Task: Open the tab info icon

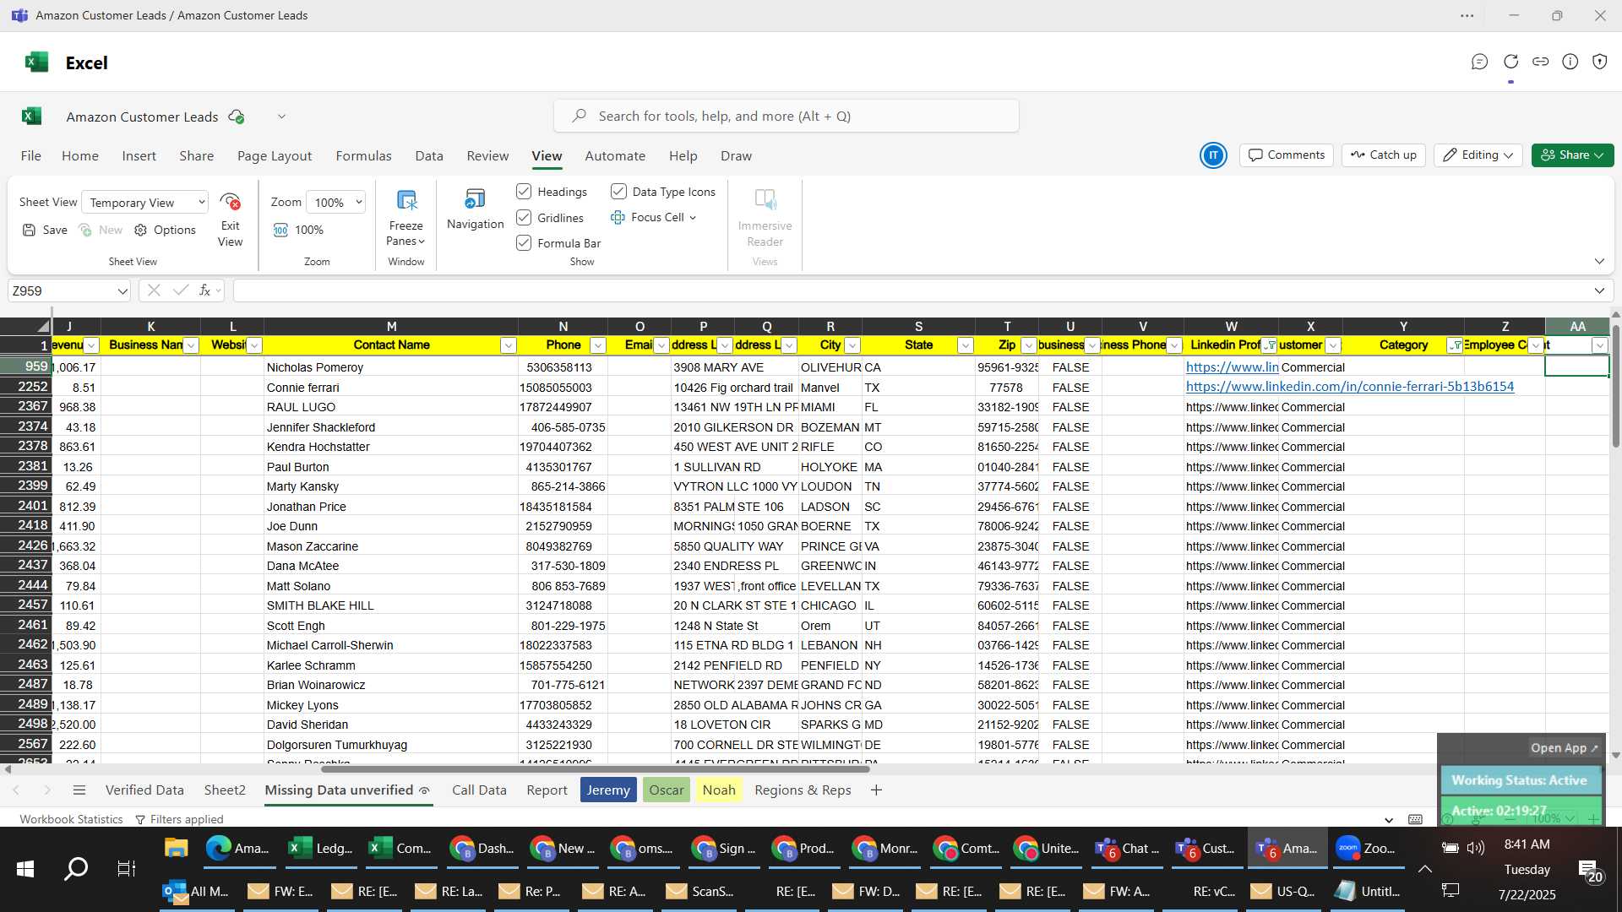Action: [x=1570, y=62]
